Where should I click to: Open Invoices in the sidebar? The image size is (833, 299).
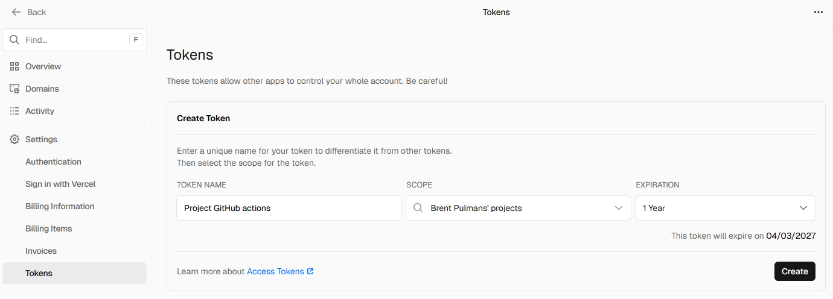pos(41,251)
